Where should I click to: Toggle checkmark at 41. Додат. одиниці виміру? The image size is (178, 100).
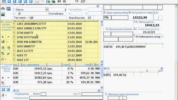click(104, 12)
